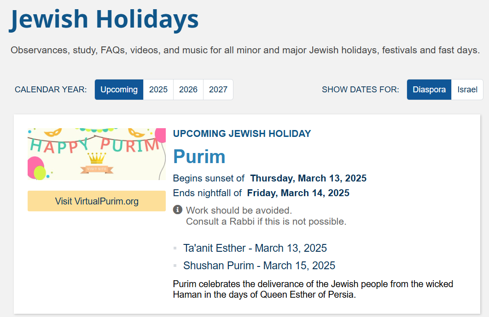Click the Thursday, March 13, 2025 start date
This screenshot has width=489, height=317.
[309, 178]
